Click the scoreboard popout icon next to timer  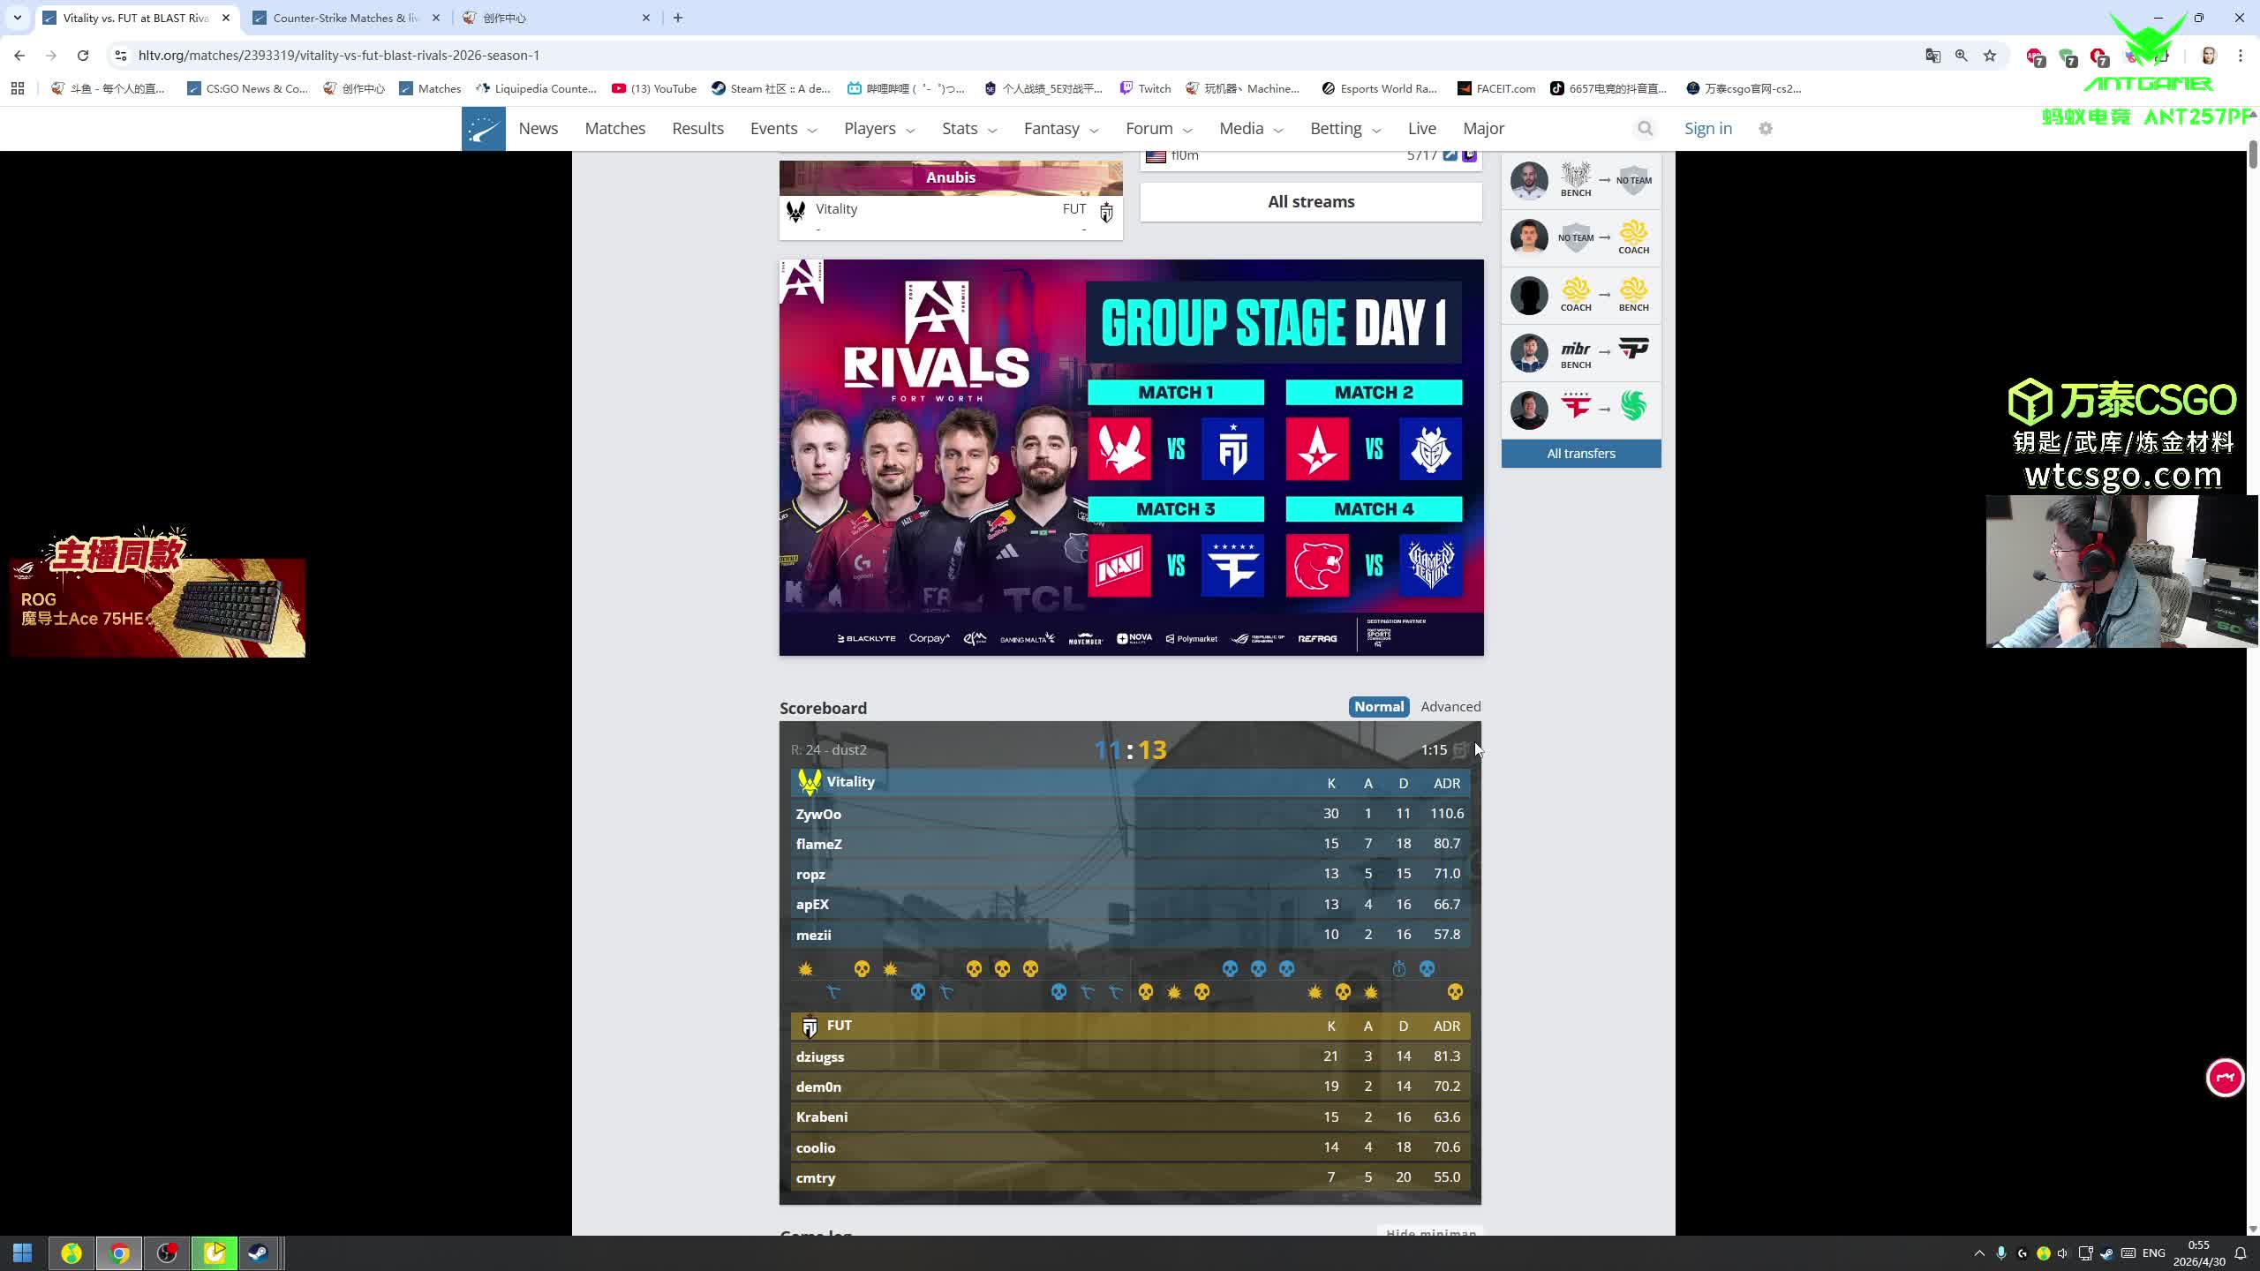click(1460, 750)
